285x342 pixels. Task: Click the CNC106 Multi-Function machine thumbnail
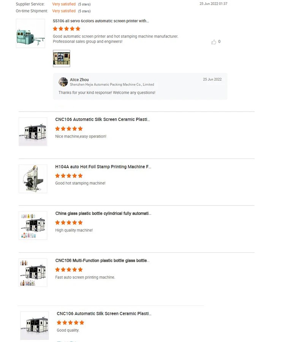(33, 272)
